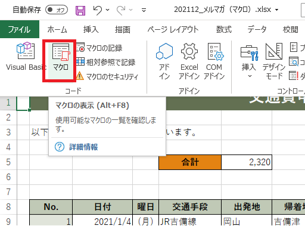Click the run dialog icon in controls

294,76
